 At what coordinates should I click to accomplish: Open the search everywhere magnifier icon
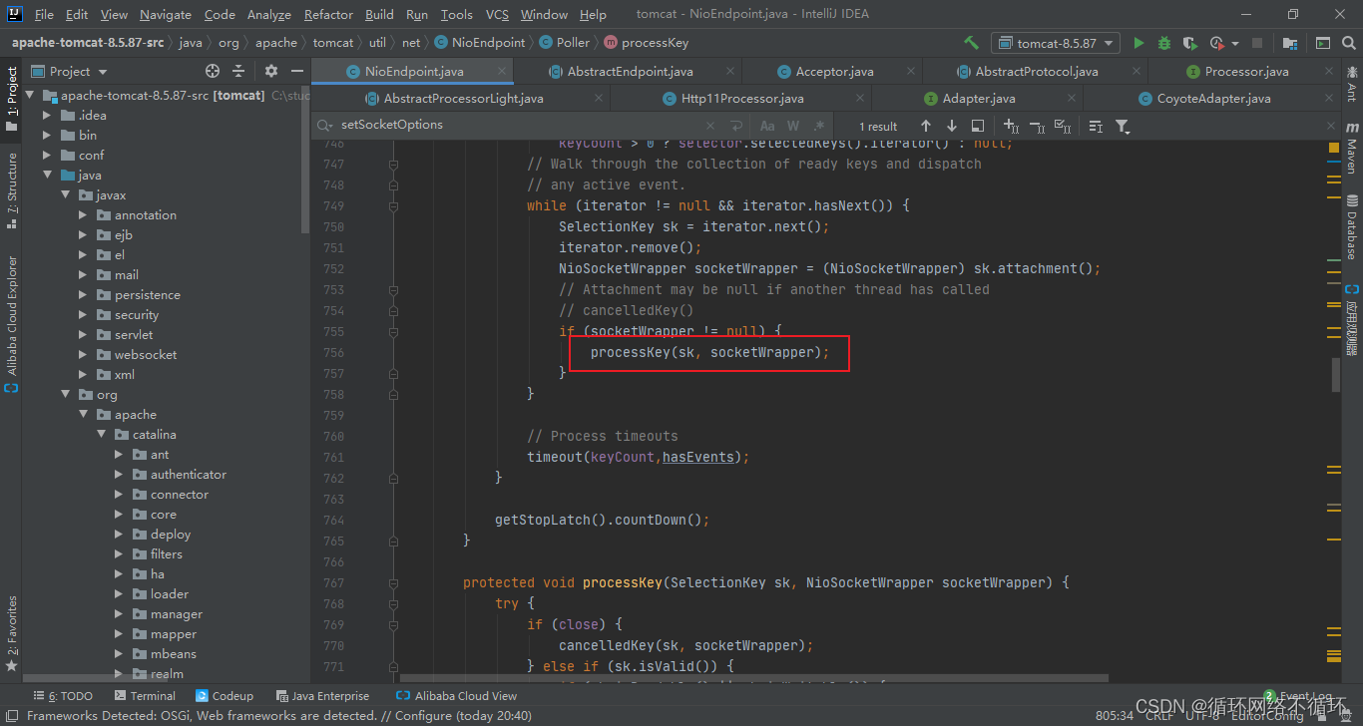[x=1348, y=44]
